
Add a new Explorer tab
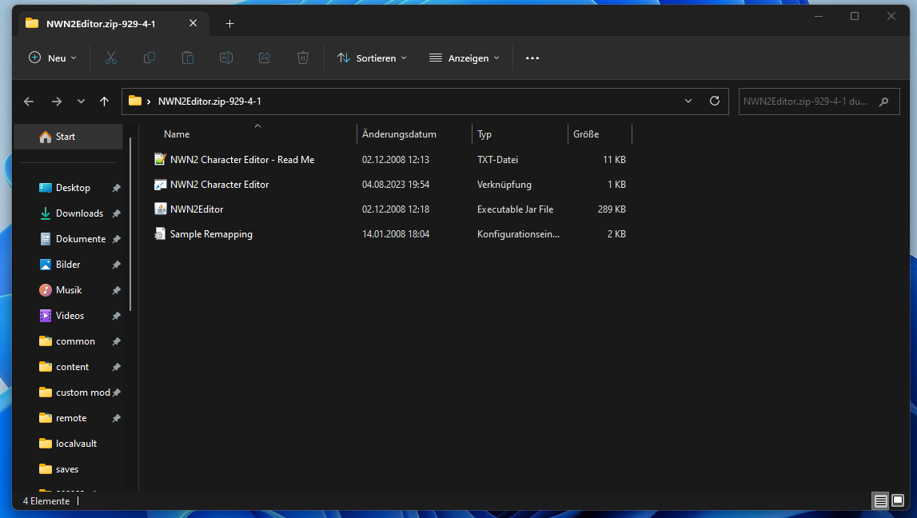(229, 24)
